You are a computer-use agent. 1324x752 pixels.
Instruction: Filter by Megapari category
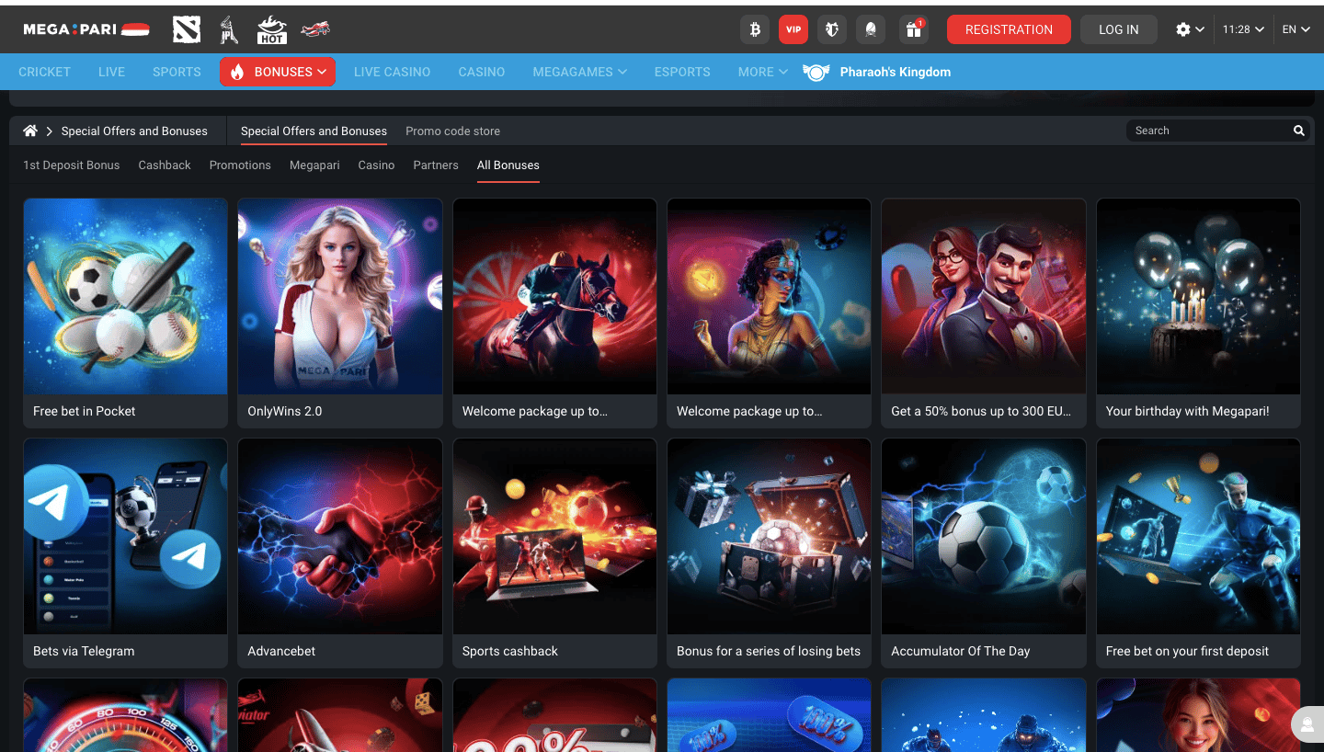click(x=314, y=165)
